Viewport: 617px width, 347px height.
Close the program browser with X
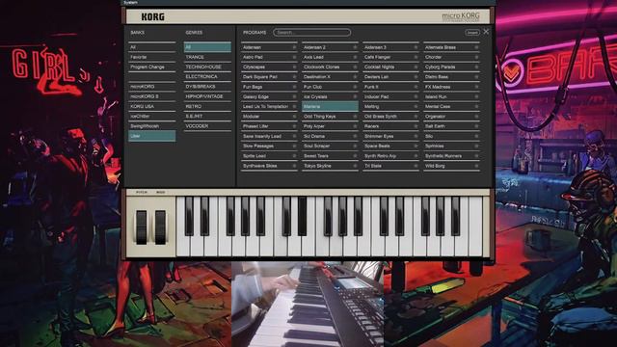(486, 32)
